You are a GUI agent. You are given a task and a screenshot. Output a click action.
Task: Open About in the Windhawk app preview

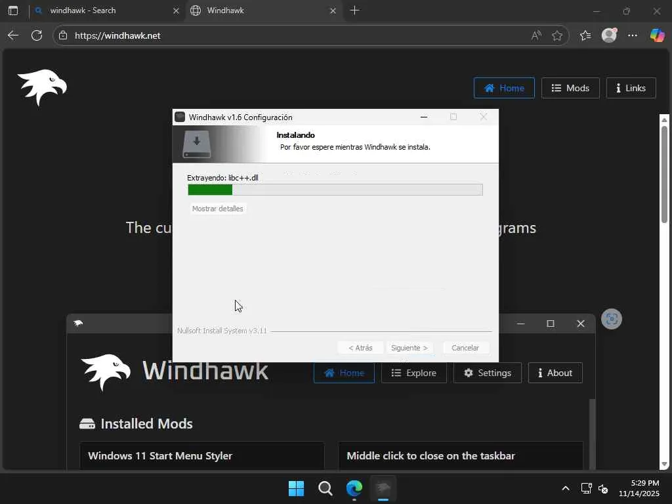[x=555, y=373]
